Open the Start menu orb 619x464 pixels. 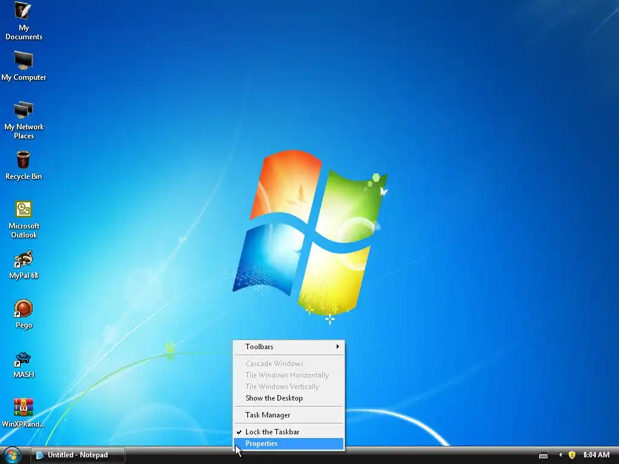point(12,455)
